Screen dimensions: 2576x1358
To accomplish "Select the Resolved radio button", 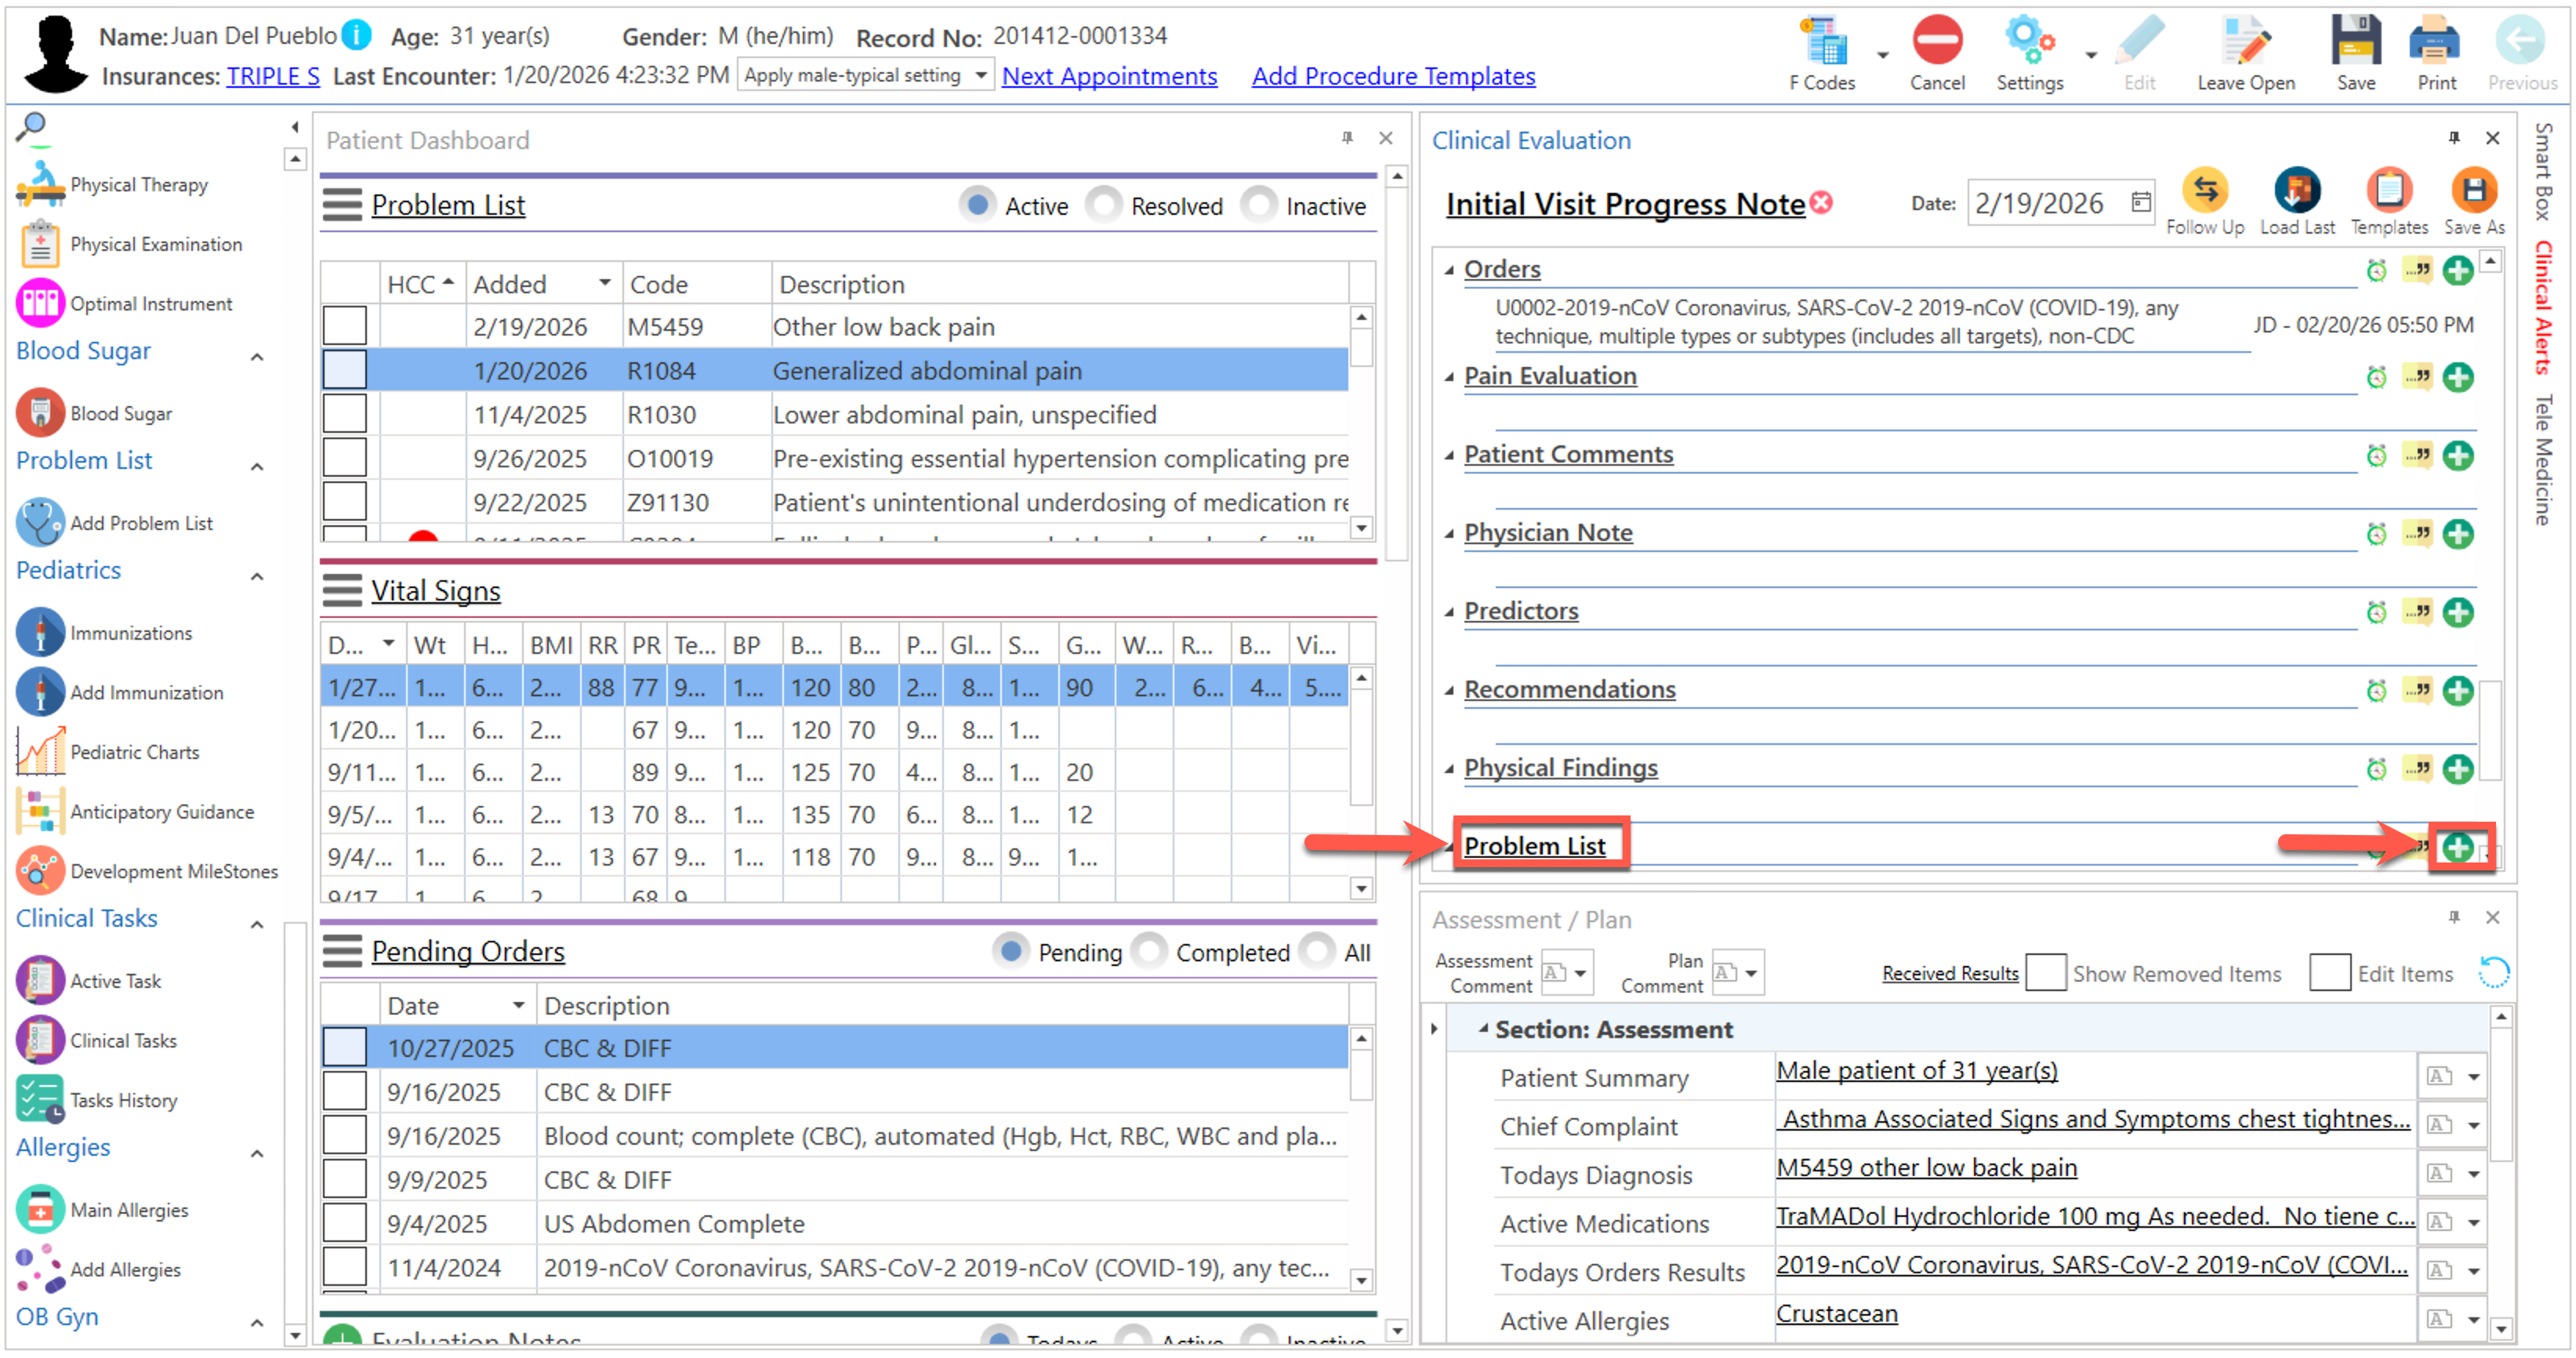I will click(1103, 205).
